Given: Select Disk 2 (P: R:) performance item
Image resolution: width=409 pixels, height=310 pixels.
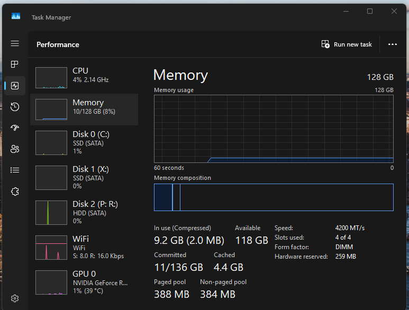Looking at the screenshot, I should coord(84,212).
